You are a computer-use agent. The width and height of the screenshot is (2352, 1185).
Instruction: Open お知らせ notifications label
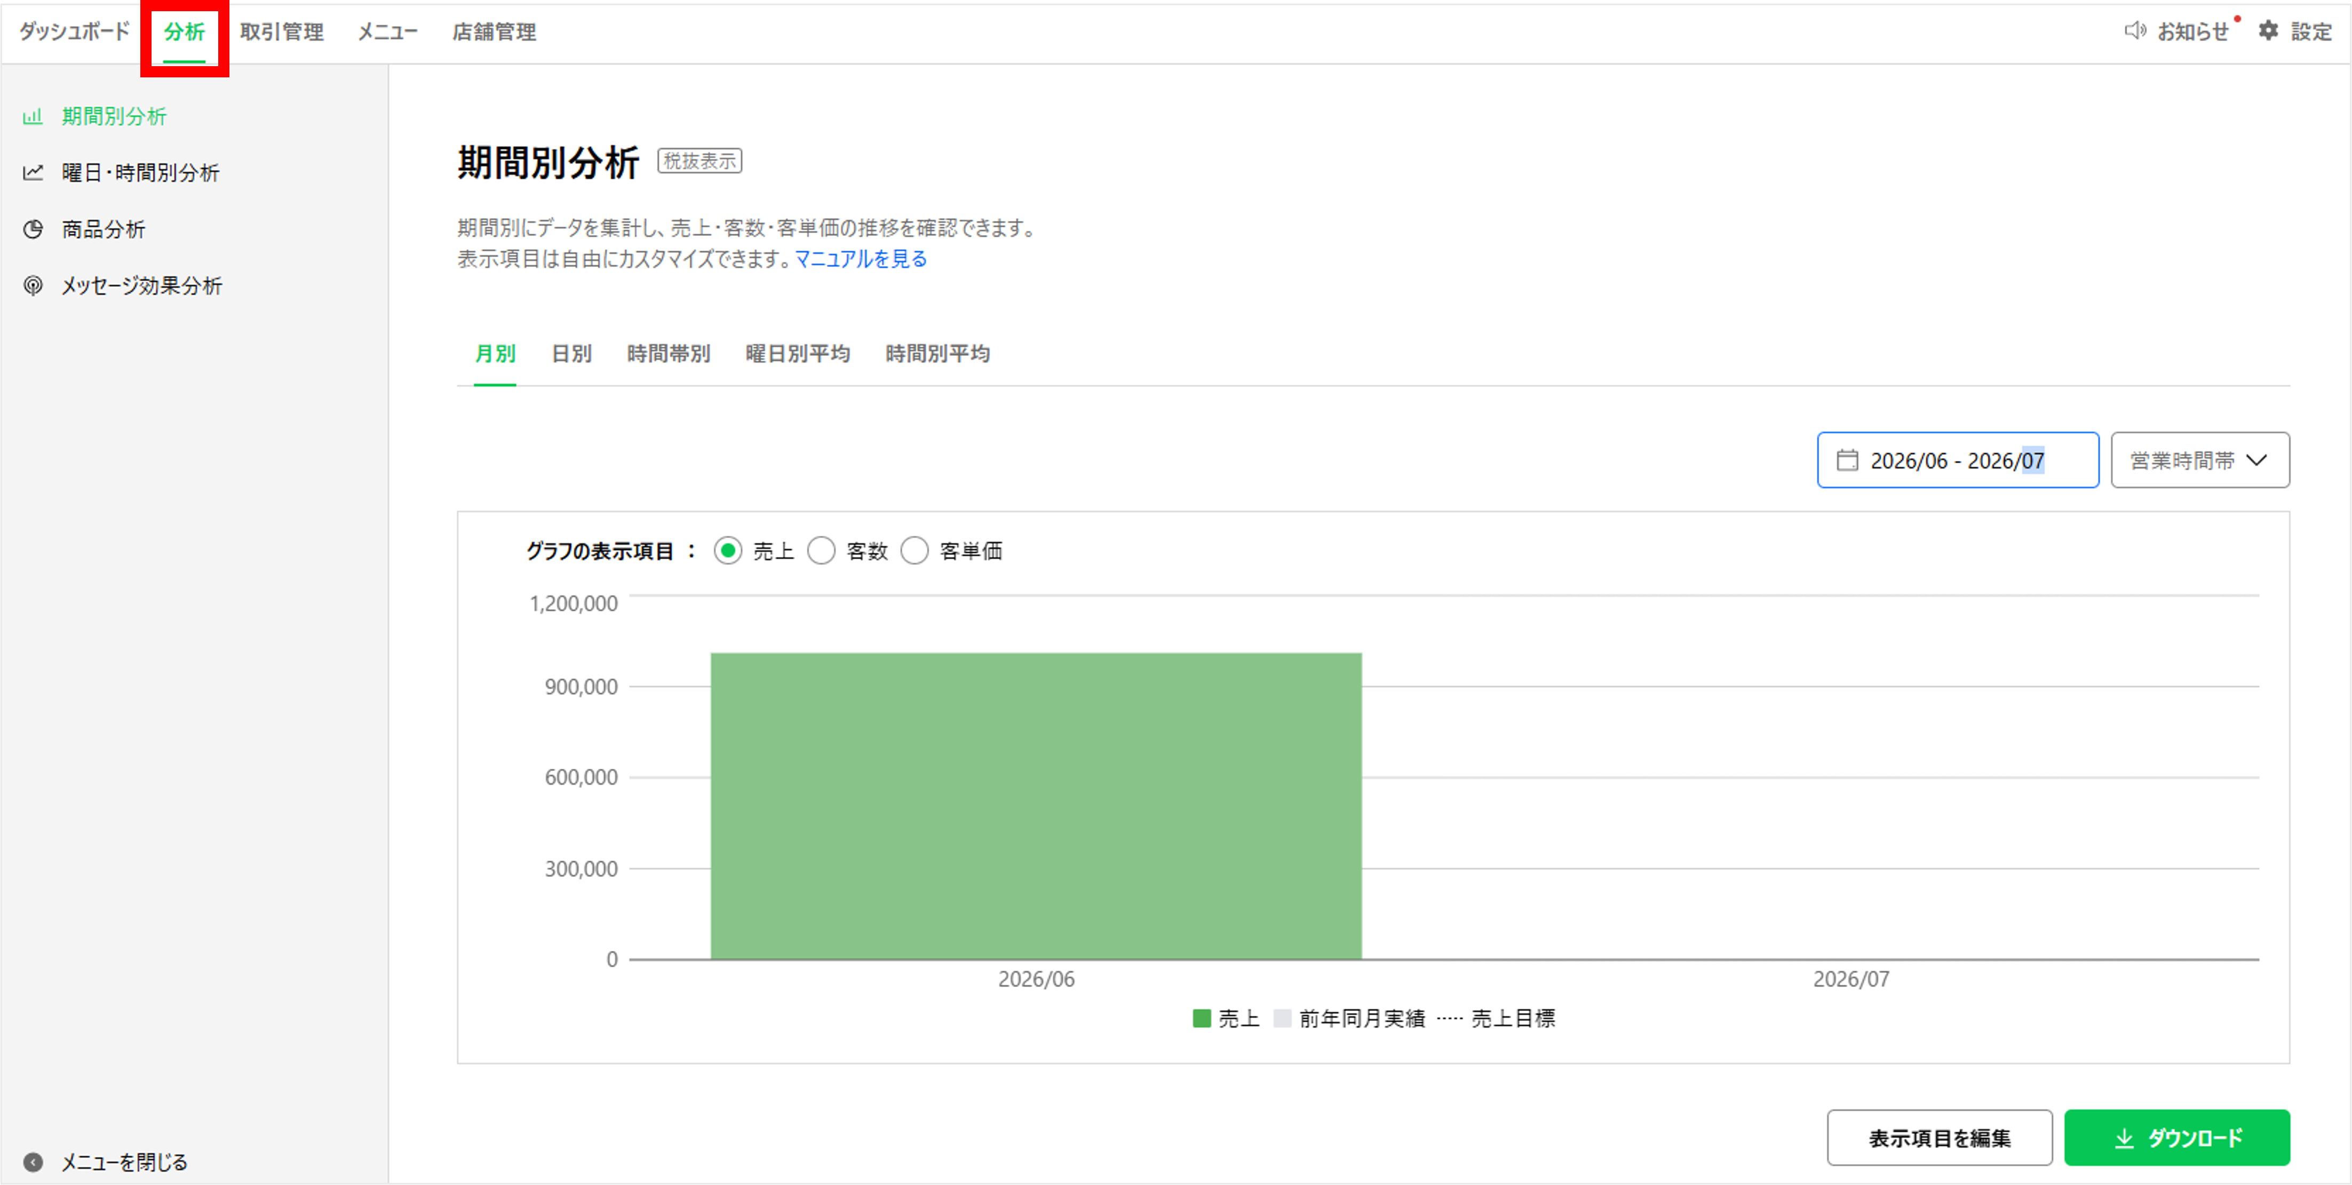(x=2192, y=32)
